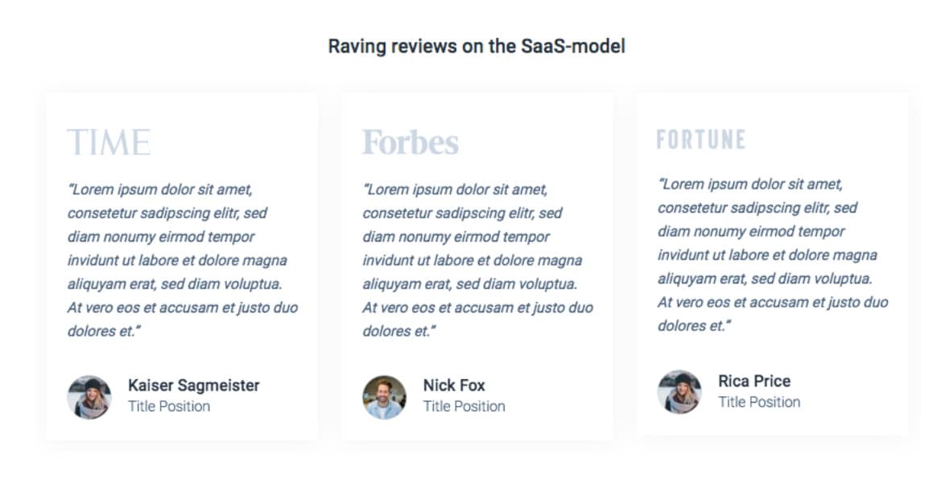Viewport: 945px width, 484px height.
Task: Click "dolores et." ending in the TIME review
Action: click(x=104, y=331)
